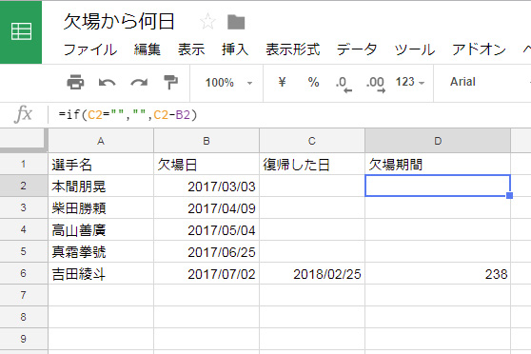Open the 表示形式 menu
This screenshot has height=354, width=531.
pyautogui.click(x=292, y=49)
